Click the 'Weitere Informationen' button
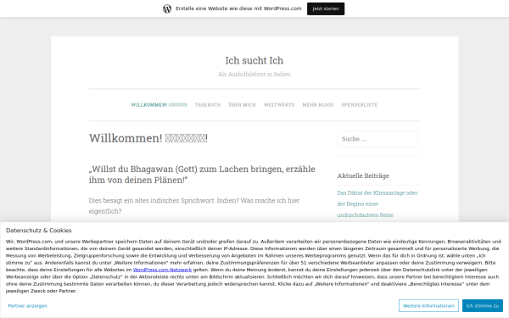Image resolution: width=509 pixels, height=318 pixels. click(428, 305)
